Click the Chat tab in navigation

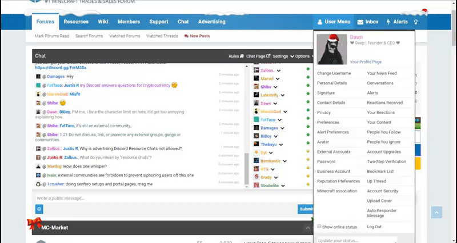pos(183,22)
